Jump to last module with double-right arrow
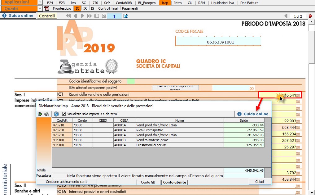This screenshot has height=195, width=315. click(89, 16)
